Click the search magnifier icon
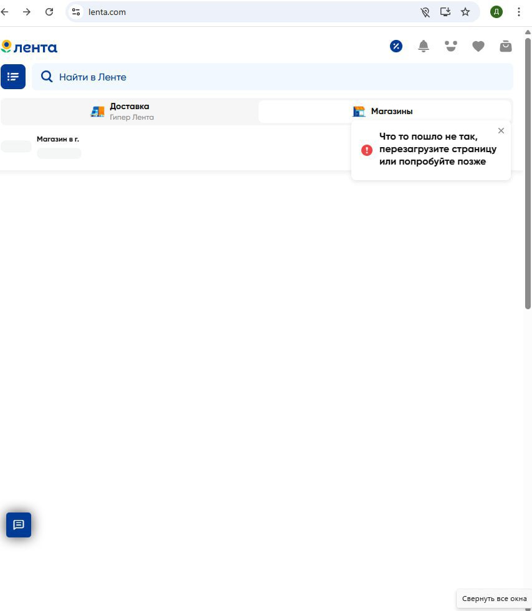The height and width of the screenshot is (611, 532). 47,76
